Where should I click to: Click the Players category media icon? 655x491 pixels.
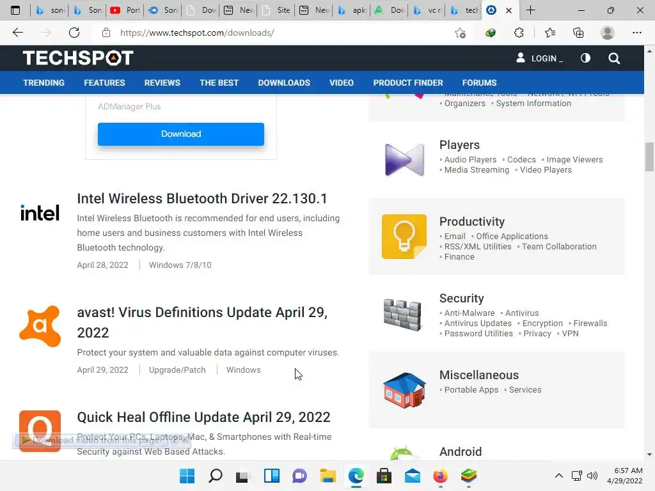click(404, 160)
